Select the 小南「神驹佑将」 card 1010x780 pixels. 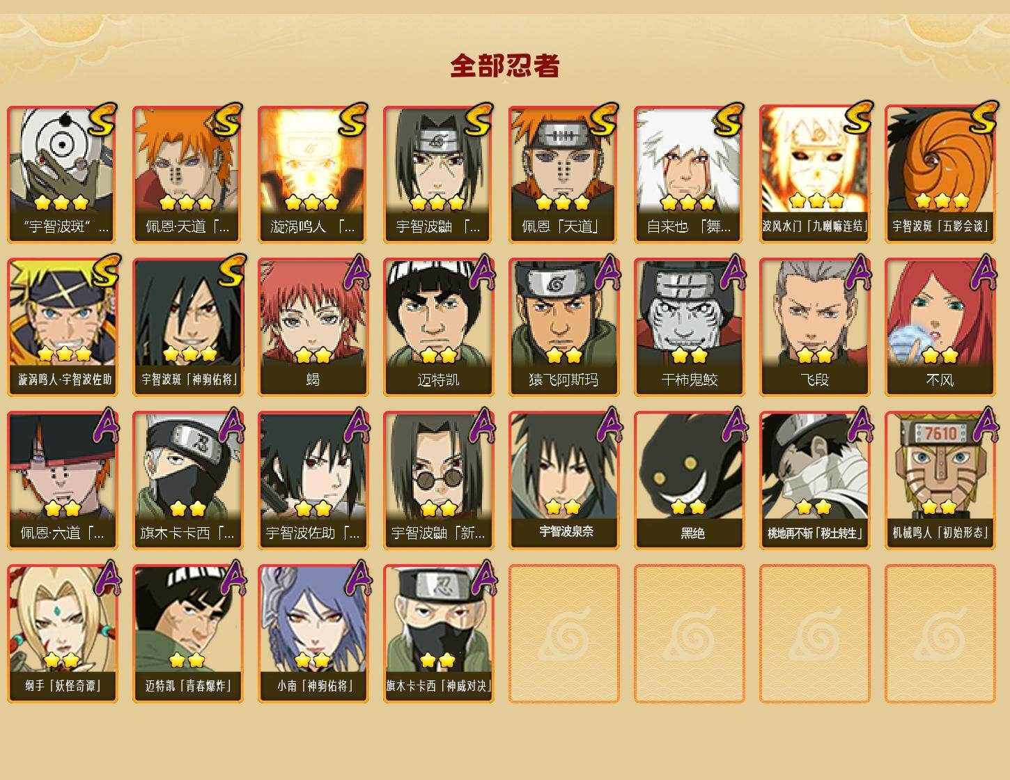pos(313,634)
